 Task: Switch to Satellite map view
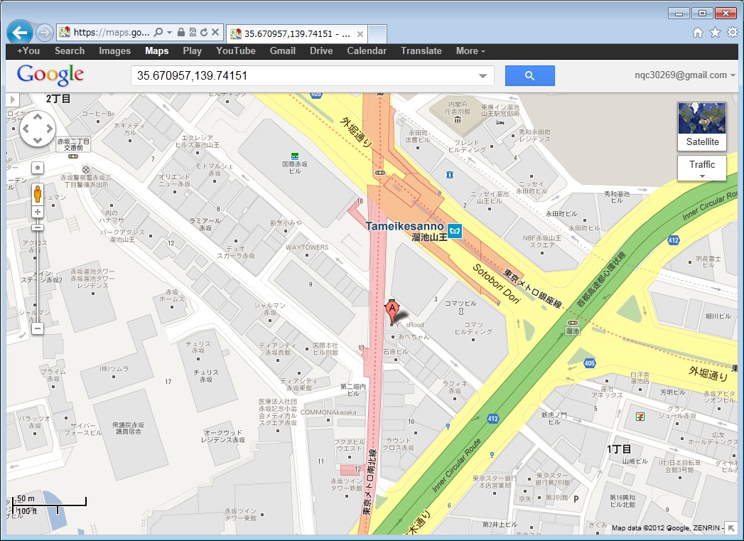[702, 127]
